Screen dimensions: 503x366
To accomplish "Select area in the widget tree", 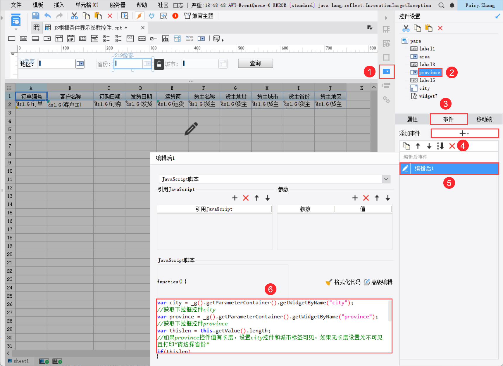I will [424, 57].
